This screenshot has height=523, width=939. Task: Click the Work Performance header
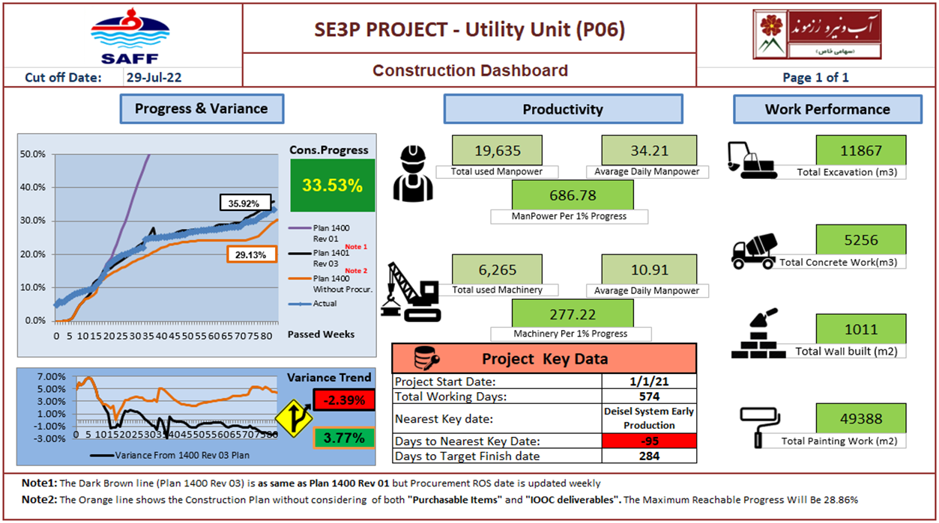(827, 109)
